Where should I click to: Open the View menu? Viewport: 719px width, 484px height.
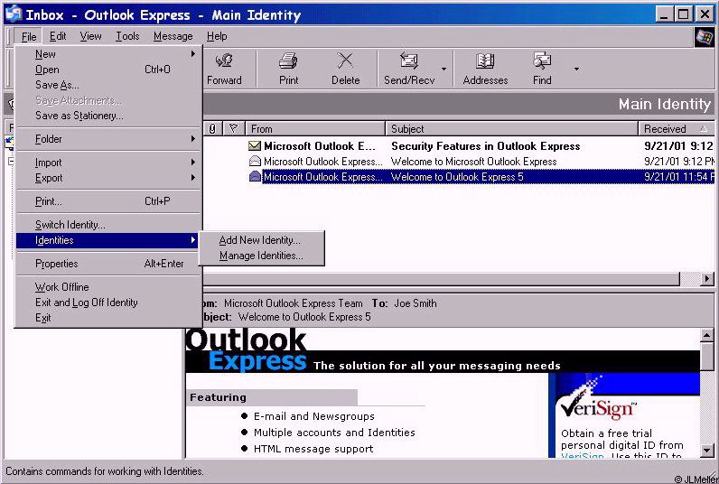(90, 36)
